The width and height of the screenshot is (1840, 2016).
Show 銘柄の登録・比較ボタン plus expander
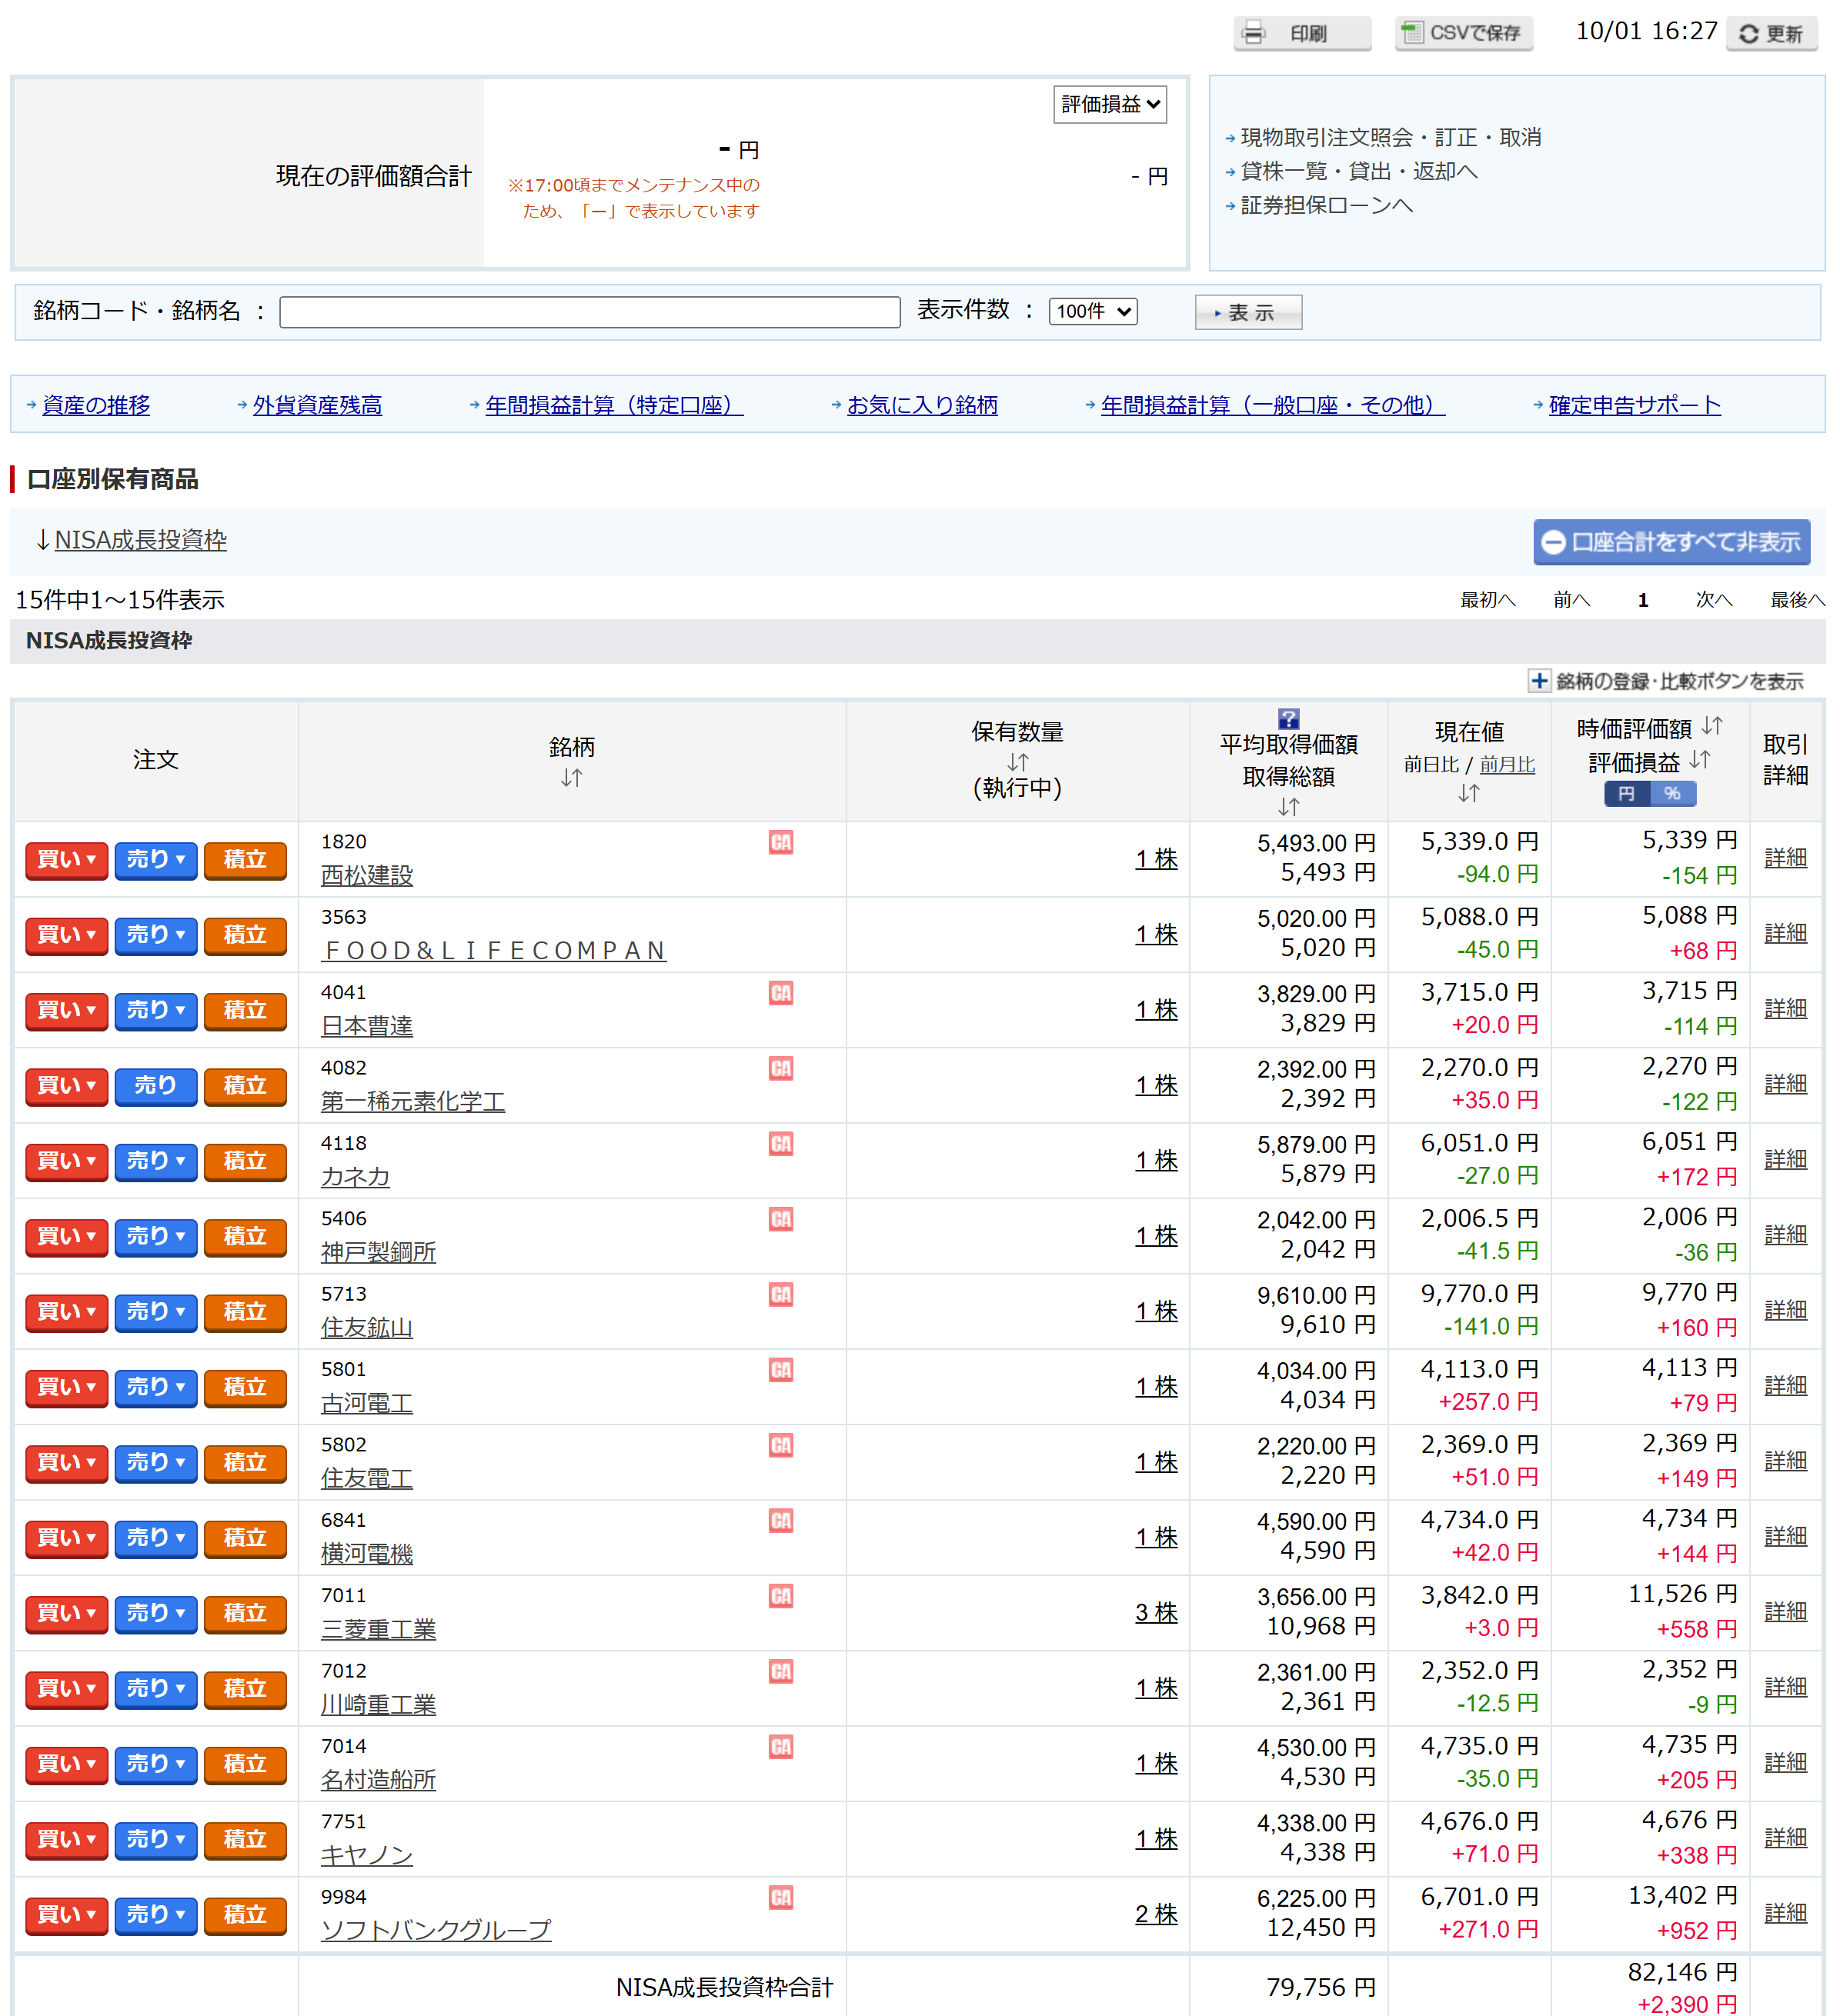tap(1539, 681)
